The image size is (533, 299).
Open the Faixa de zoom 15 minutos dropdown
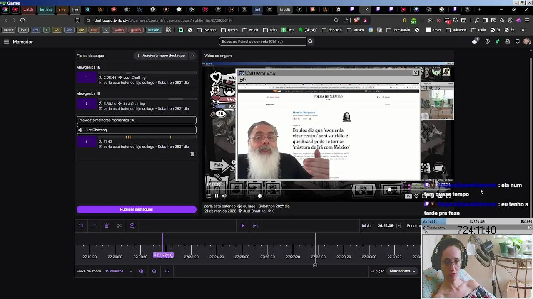point(119,271)
